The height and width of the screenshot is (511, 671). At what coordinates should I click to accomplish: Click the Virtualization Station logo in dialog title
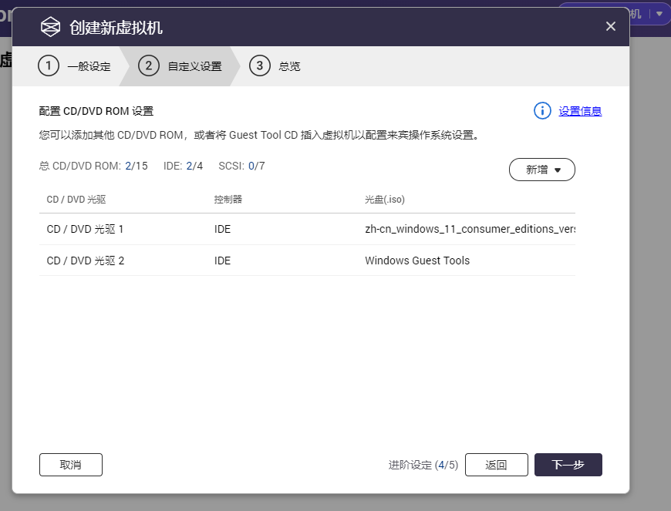[x=50, y=28]
